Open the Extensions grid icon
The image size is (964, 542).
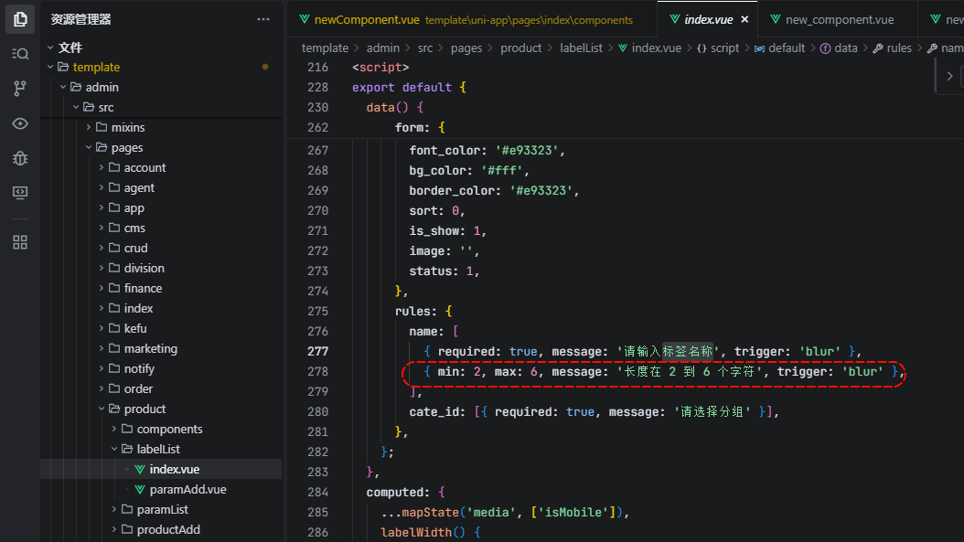20,242
